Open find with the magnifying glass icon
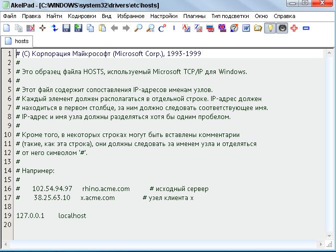Viewport: 336px width, 252px height. coord(138,28)
